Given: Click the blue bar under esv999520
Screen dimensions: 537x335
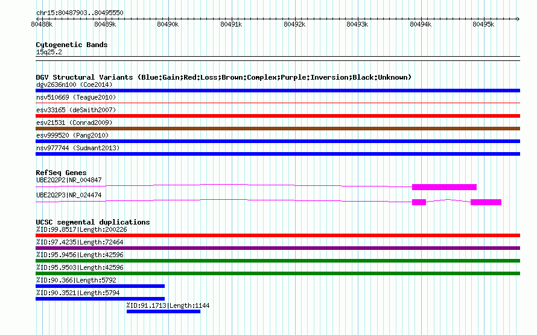Looking at the screenshot, I should tap(278, 141).
